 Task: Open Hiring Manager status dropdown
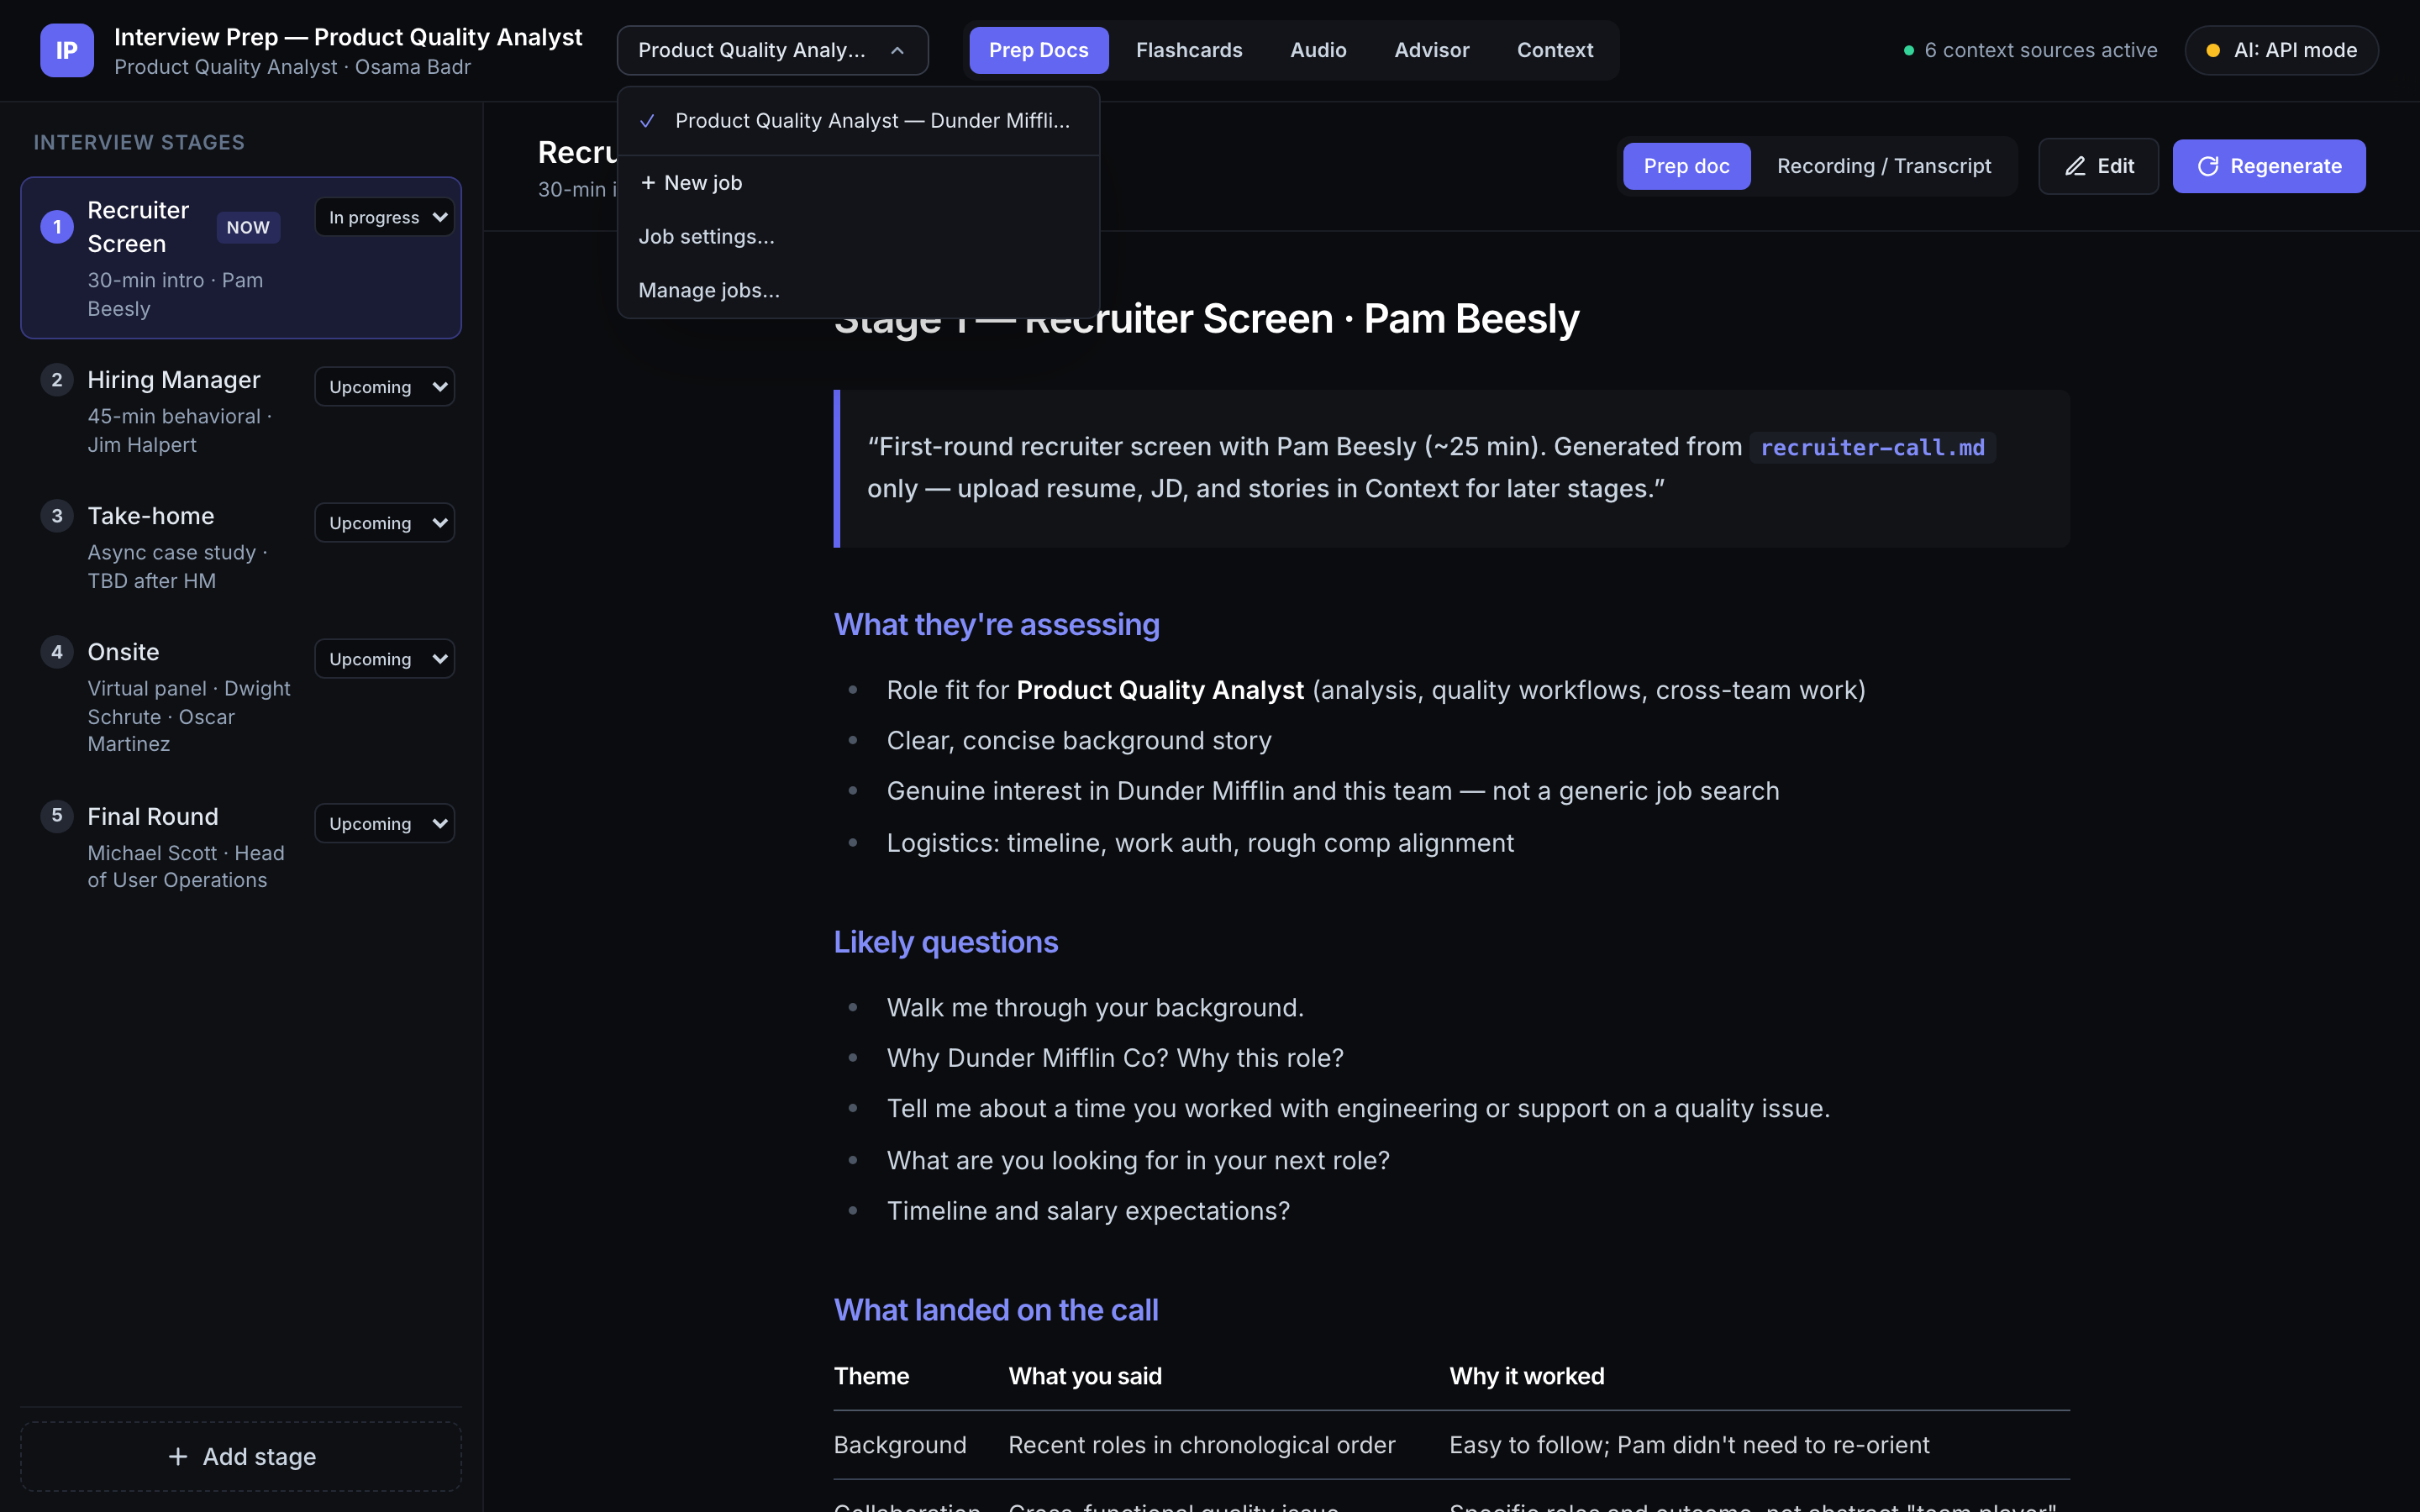tap(384, 387)
